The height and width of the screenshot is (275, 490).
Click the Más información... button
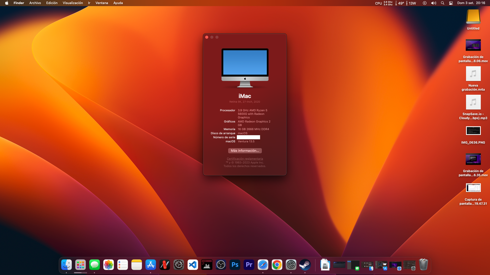245,151
